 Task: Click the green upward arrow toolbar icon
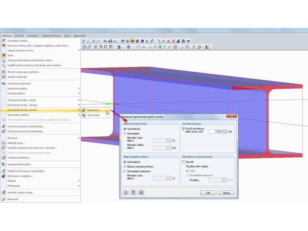coord(165,47)
